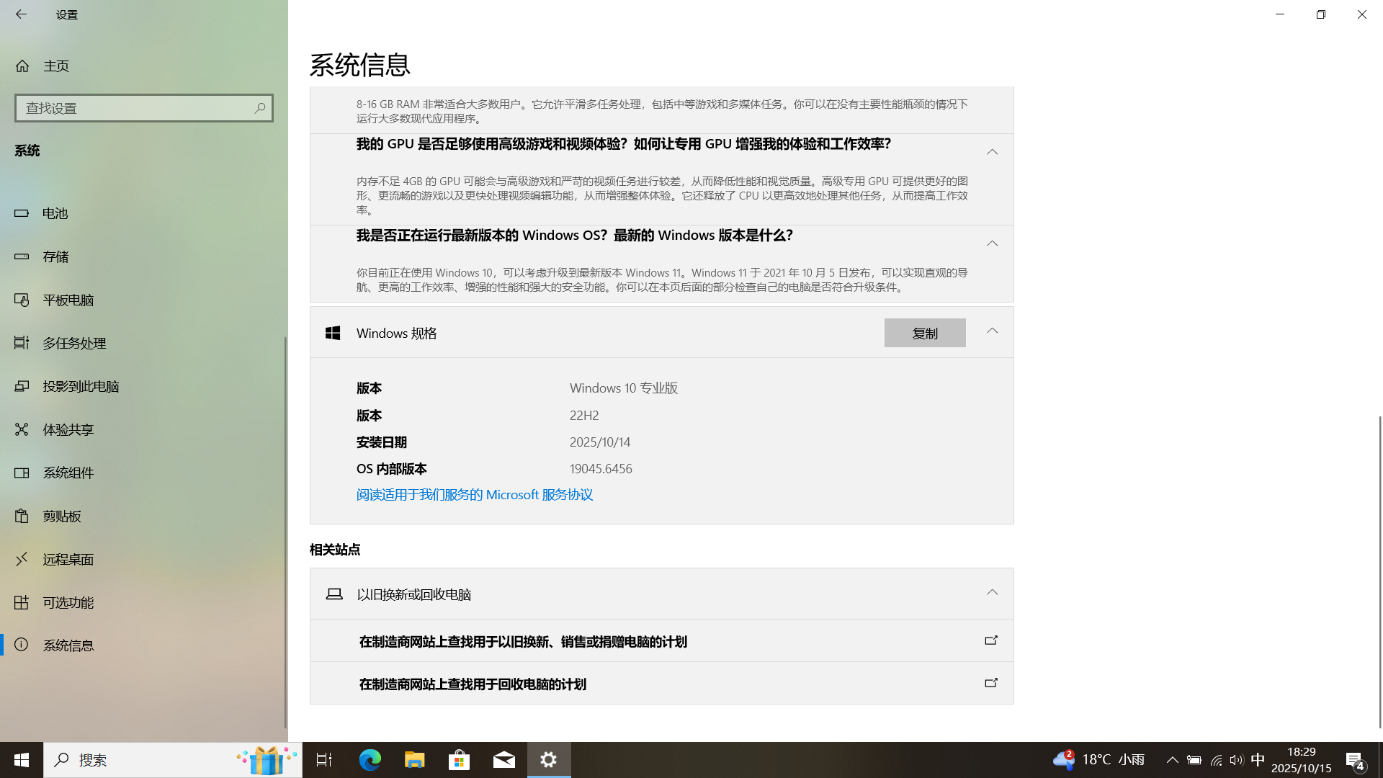Open the Microsoft 服务协议 link
The width and height of the screenshot is (1383, 778).
pyautogui.click(x=474, y=495)
